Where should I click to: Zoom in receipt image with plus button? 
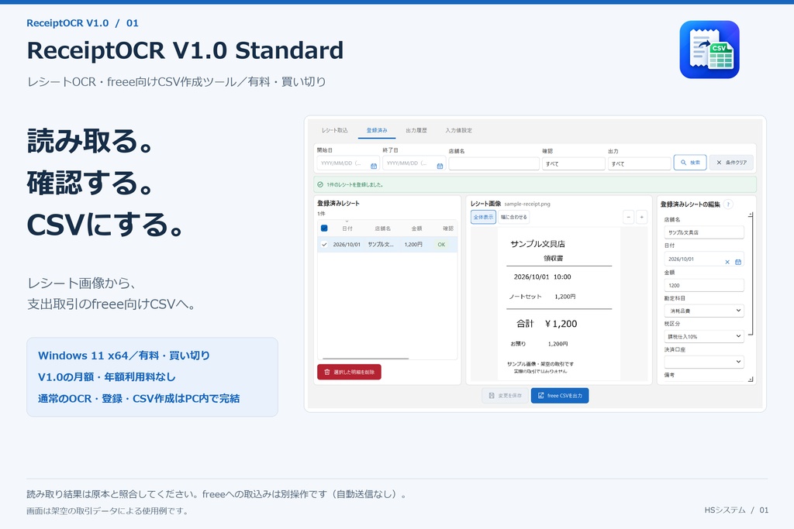[x=641, y=217]
